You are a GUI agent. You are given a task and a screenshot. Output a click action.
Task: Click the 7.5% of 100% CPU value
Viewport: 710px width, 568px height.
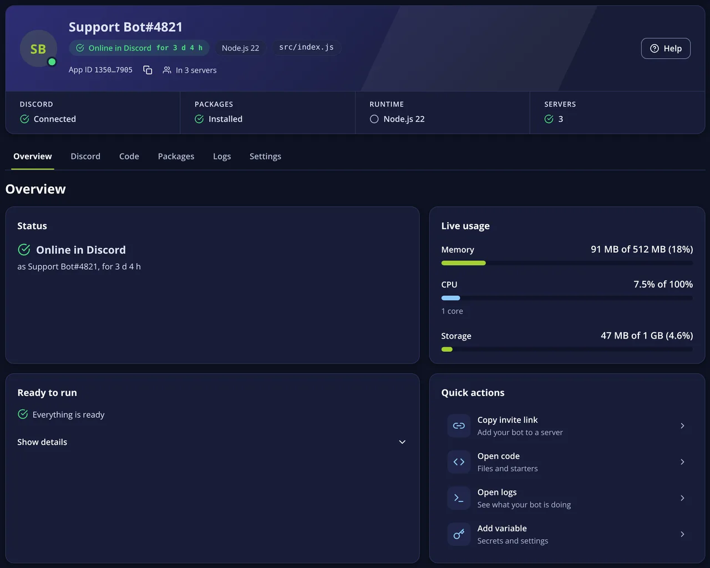tap(663, 284)
